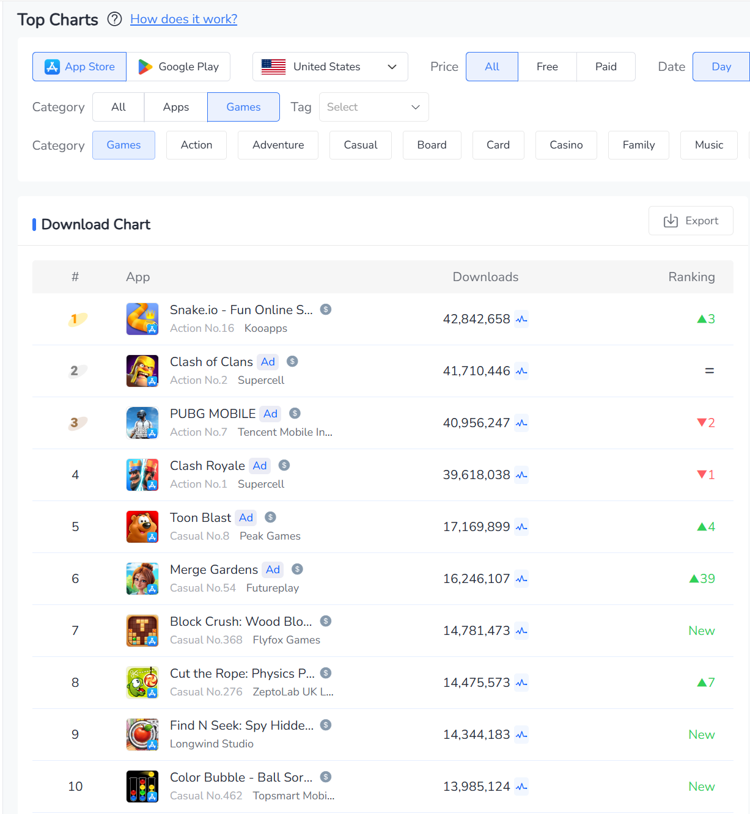Show download trend chart for Merge Gardens
The width and height of the screenshot is (750, 814).
pos(521,579)
